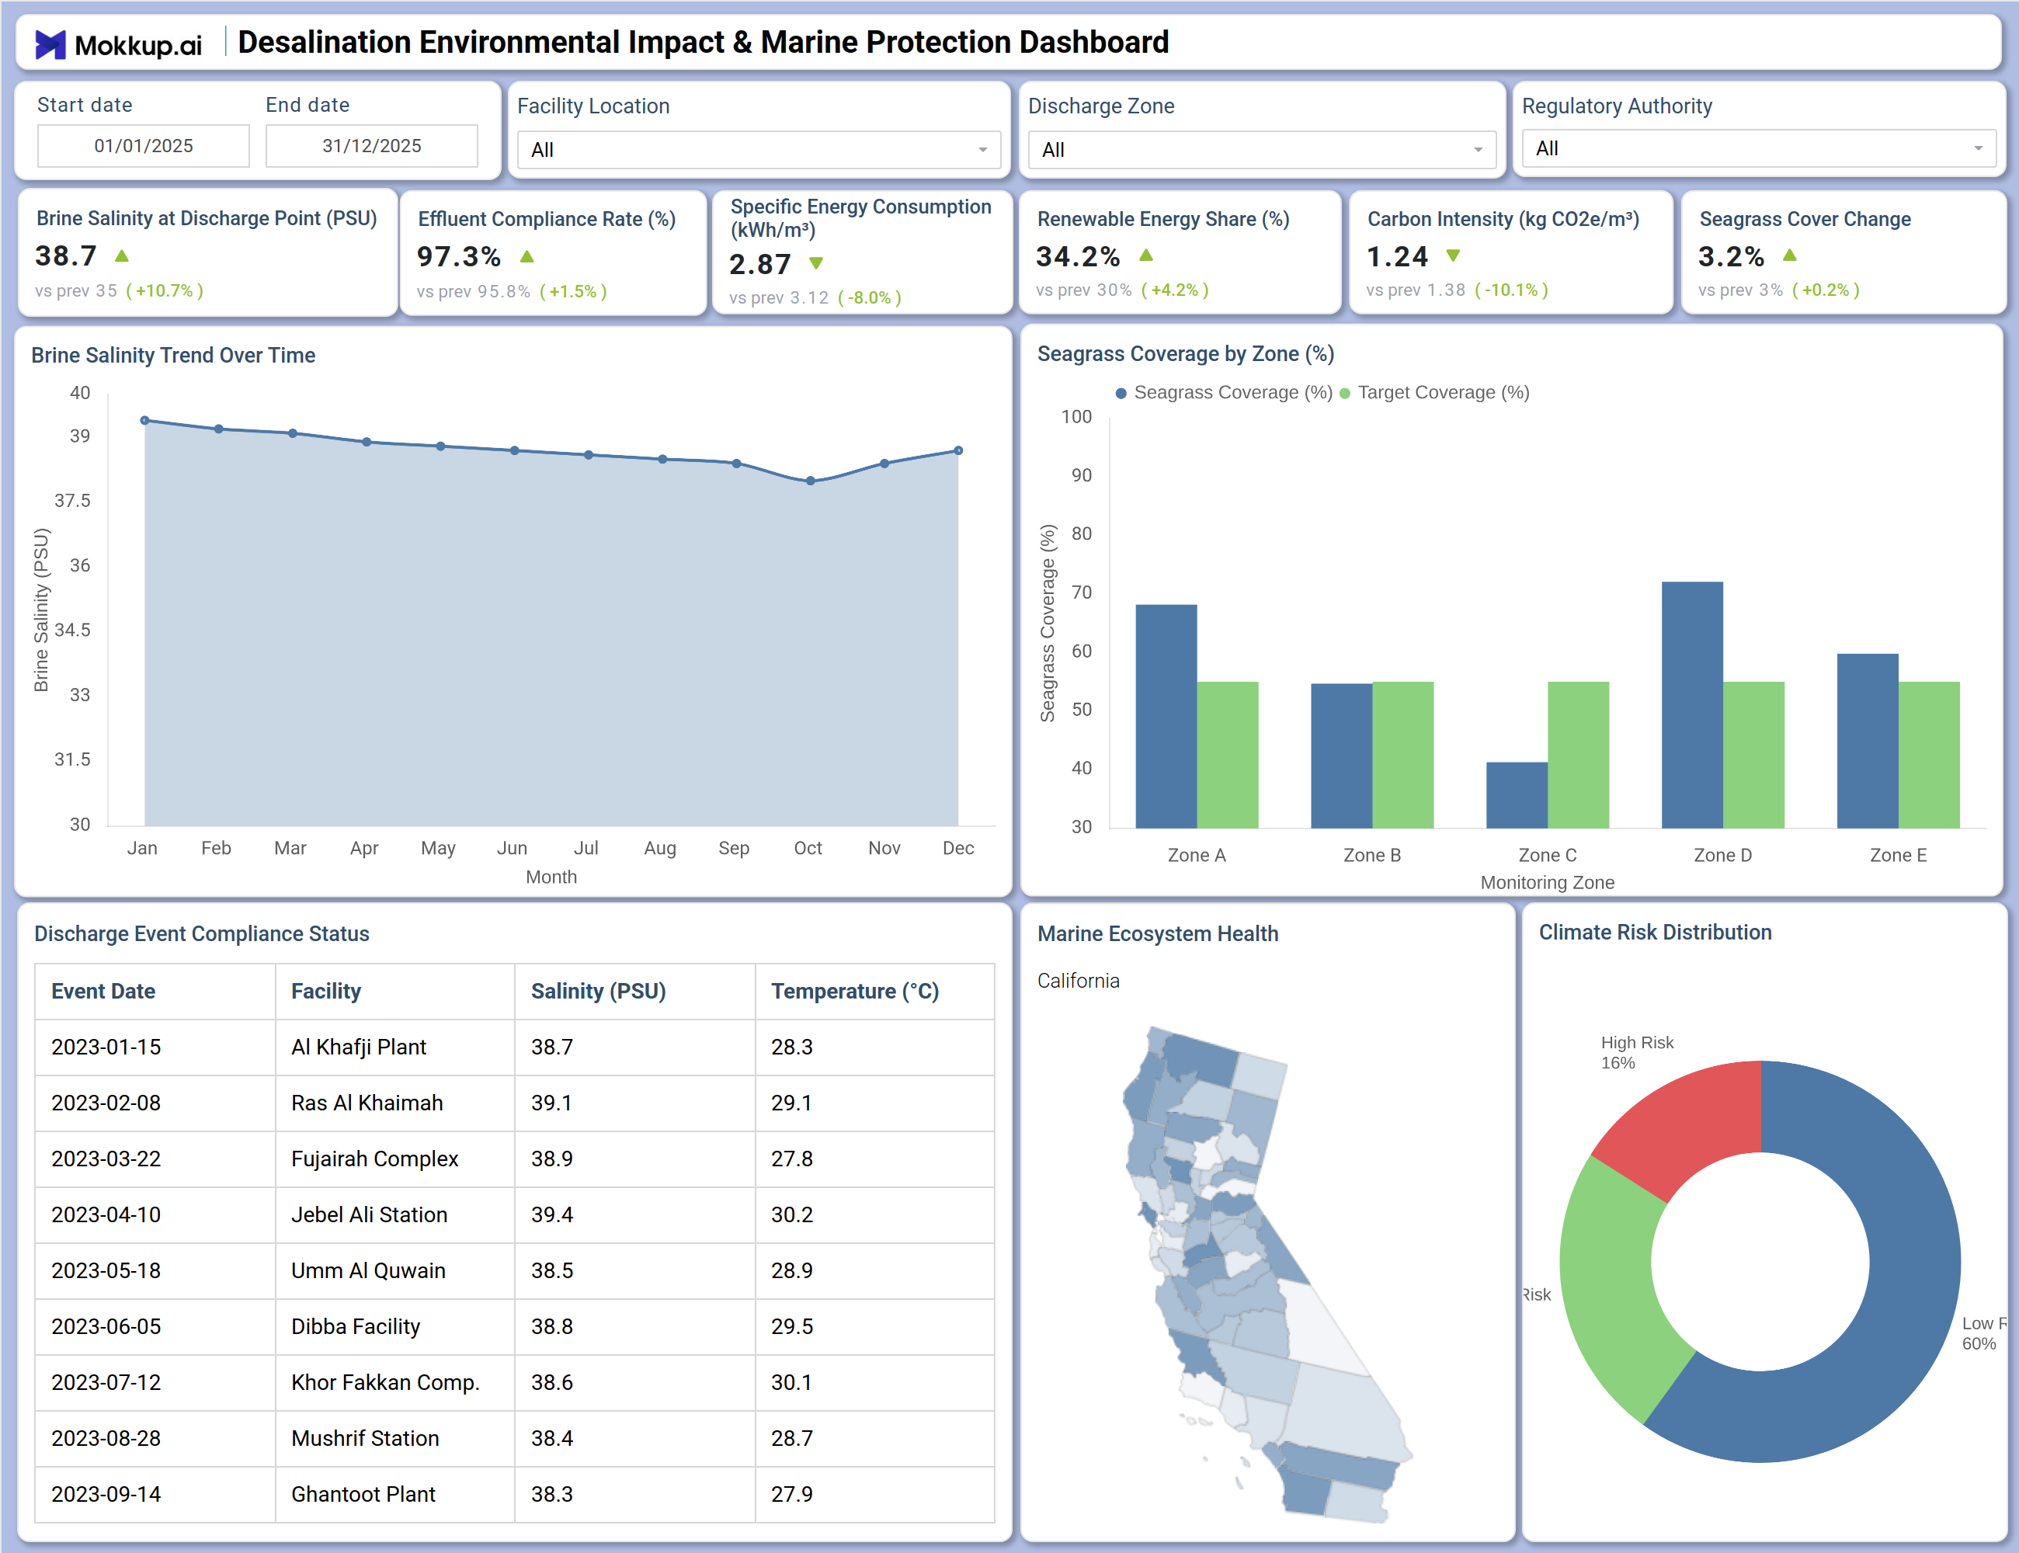Click the Renewable Energy value 34.2%

click(x=1078, y=256)
